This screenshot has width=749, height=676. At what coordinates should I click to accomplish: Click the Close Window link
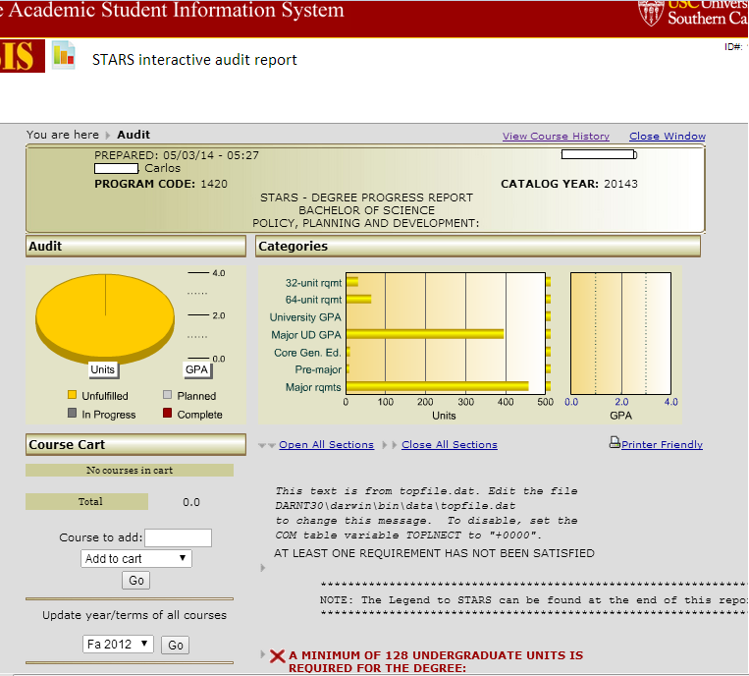click(668, 137)
